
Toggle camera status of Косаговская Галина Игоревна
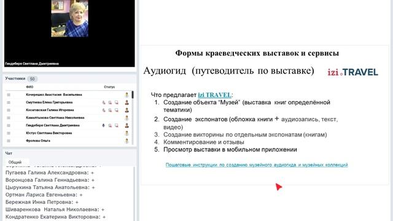click(x=110, y=110)
